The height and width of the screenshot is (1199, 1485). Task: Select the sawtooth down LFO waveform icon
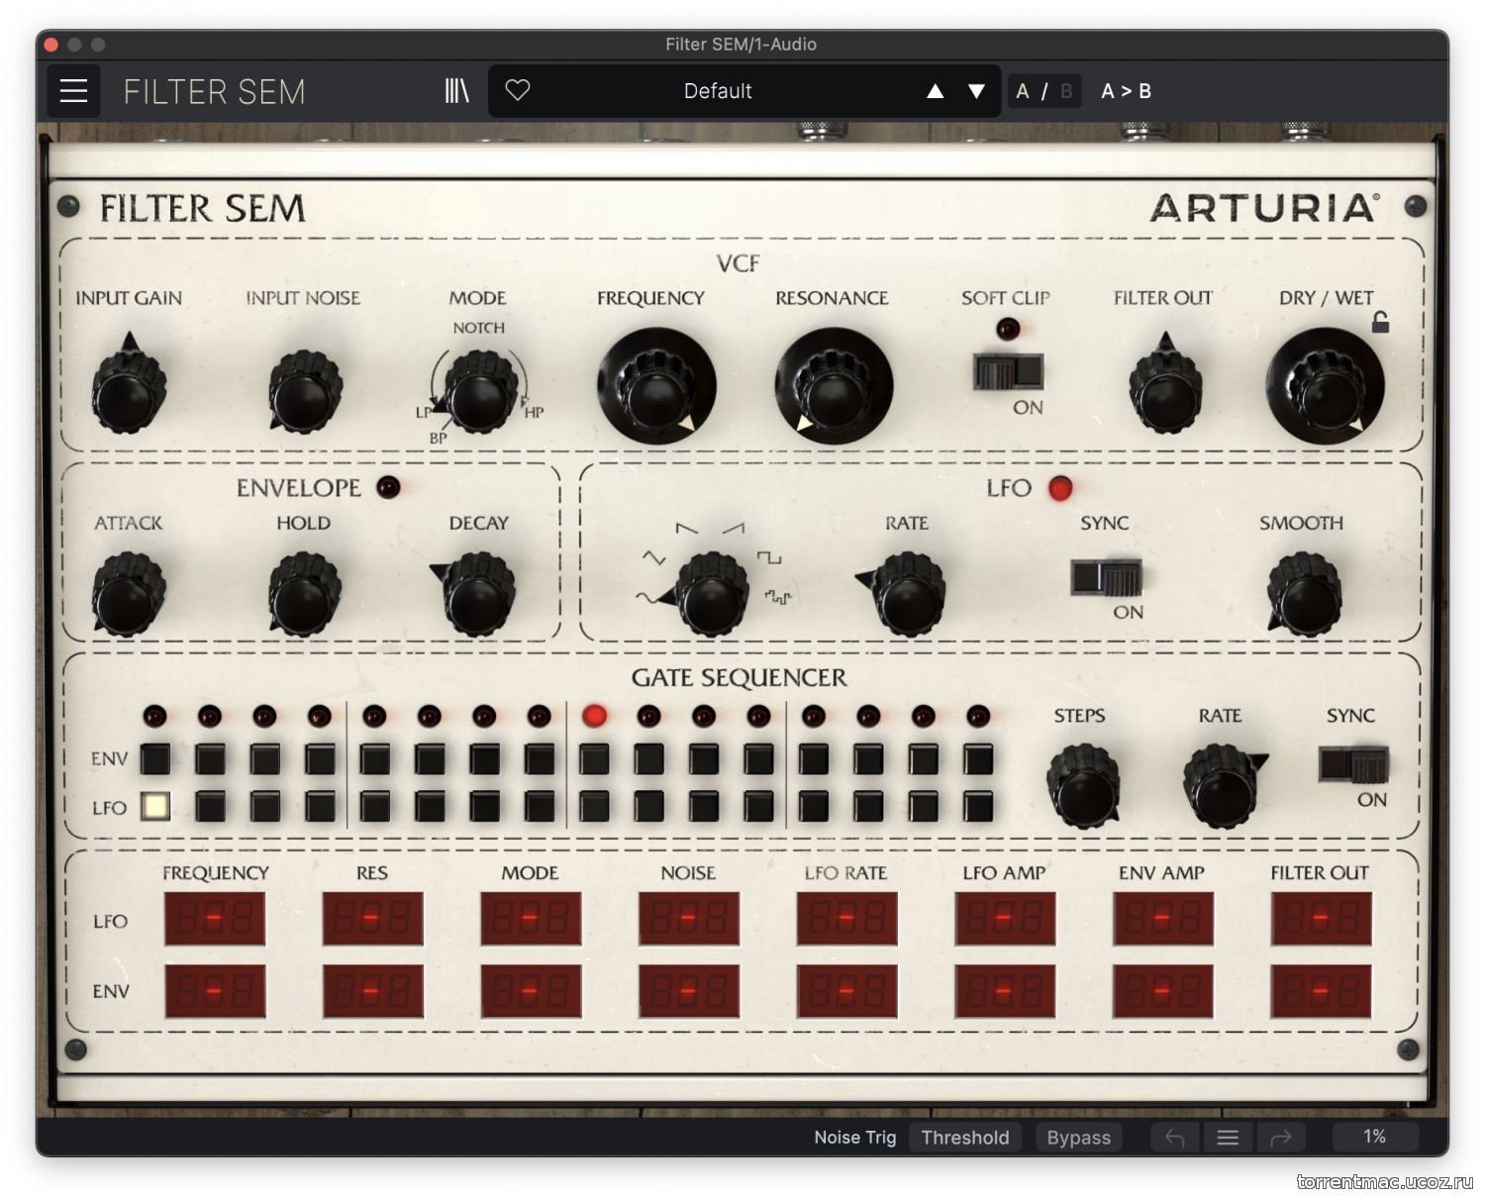(686, 529)
